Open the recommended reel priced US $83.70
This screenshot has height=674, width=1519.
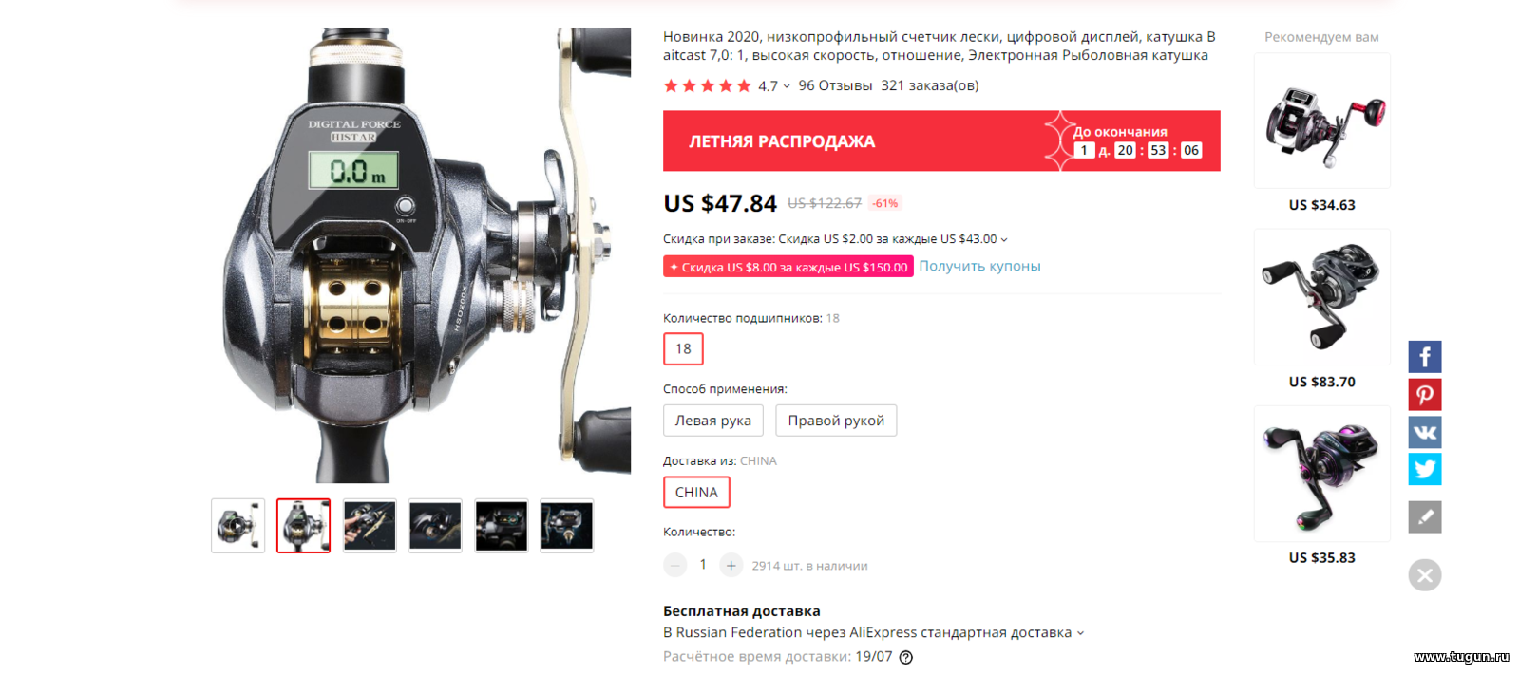tap(1321, 297)
